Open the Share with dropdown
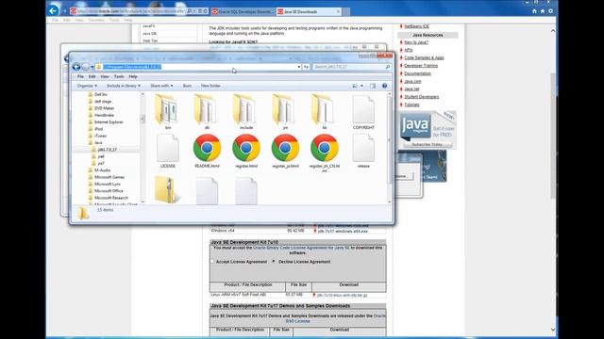 [x=161, y=86]
